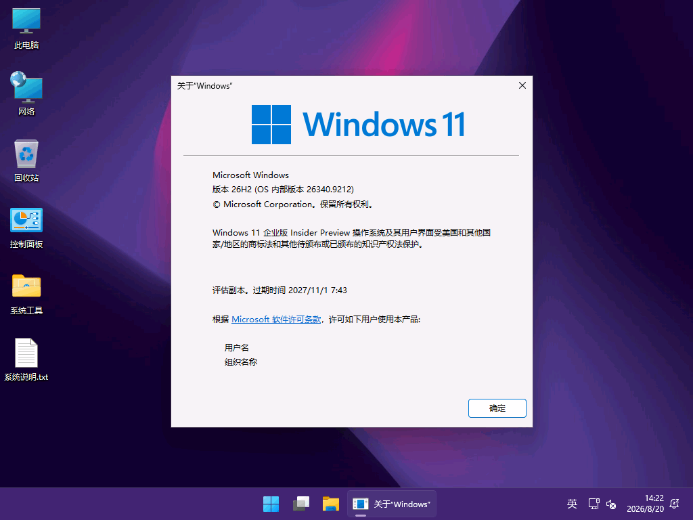693x520 pixels.
Task: Activate 关于"Windows" taskbar button
Action: point(392,504)
